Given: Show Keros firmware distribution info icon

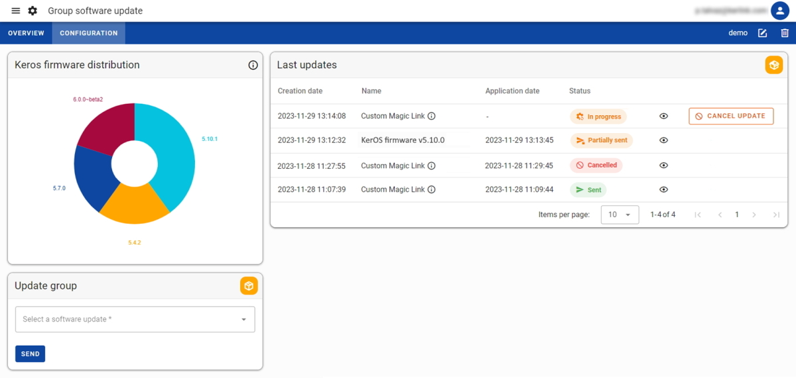Looking at the screenshot, I should click(253, 65).
